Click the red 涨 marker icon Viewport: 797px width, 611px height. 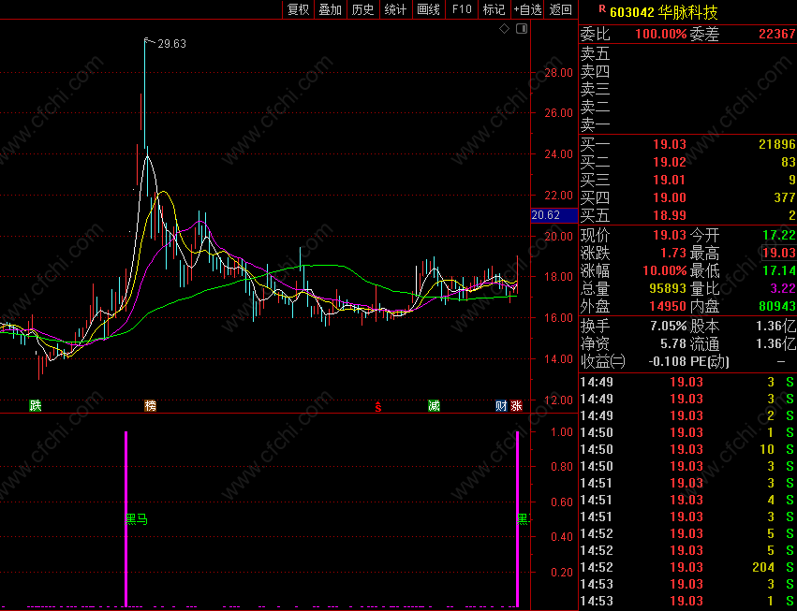tap(516, 405)
